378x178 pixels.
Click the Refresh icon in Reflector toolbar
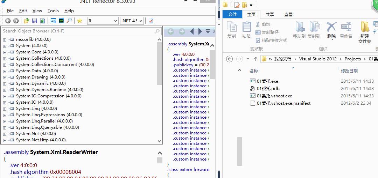(42, 21)
